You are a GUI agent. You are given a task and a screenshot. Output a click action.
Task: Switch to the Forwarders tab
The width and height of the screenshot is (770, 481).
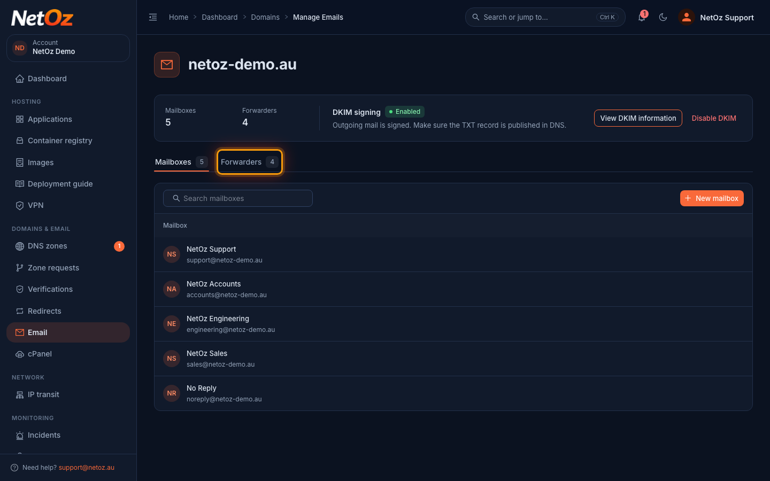[x=249, y=162]
